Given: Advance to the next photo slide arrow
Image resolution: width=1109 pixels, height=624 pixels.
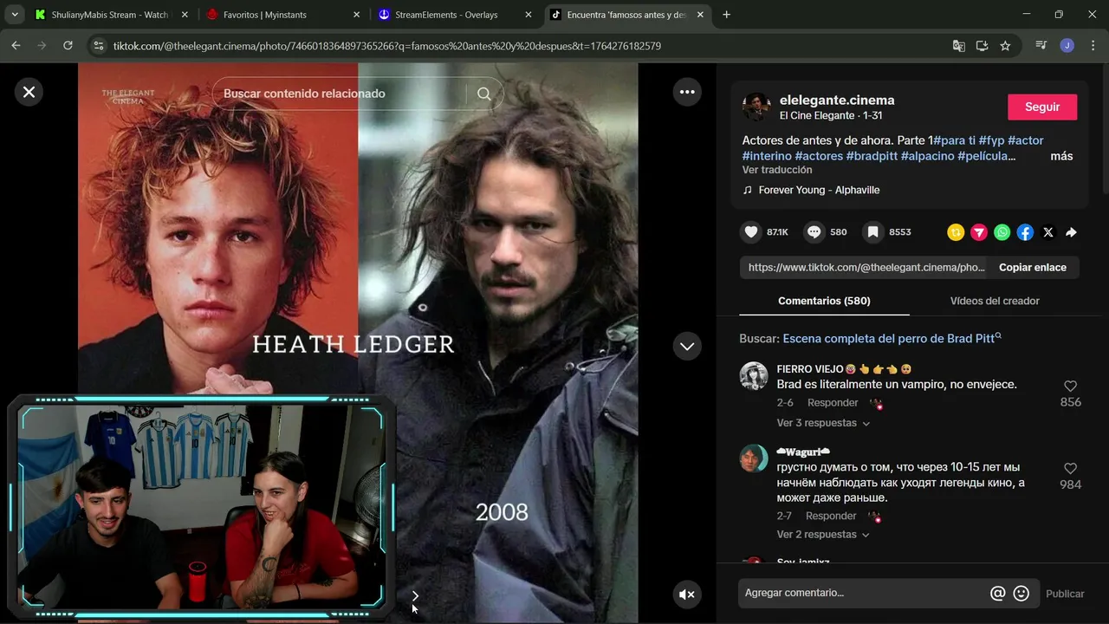Looking at the screenshot, I should coord(415,595).
